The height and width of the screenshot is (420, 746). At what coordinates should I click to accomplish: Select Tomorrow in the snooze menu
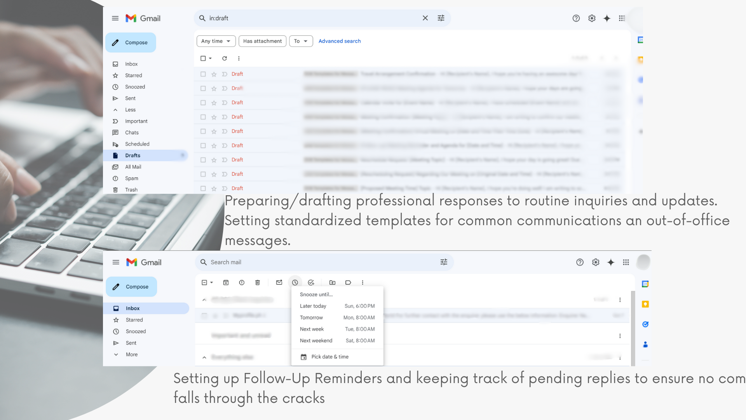(311, 318)
